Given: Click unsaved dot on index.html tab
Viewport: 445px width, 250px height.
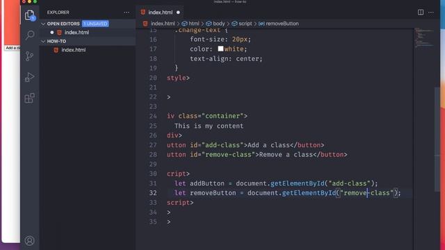Looking at the screenshot, I should pyautogui.click(x=178, y=12).
